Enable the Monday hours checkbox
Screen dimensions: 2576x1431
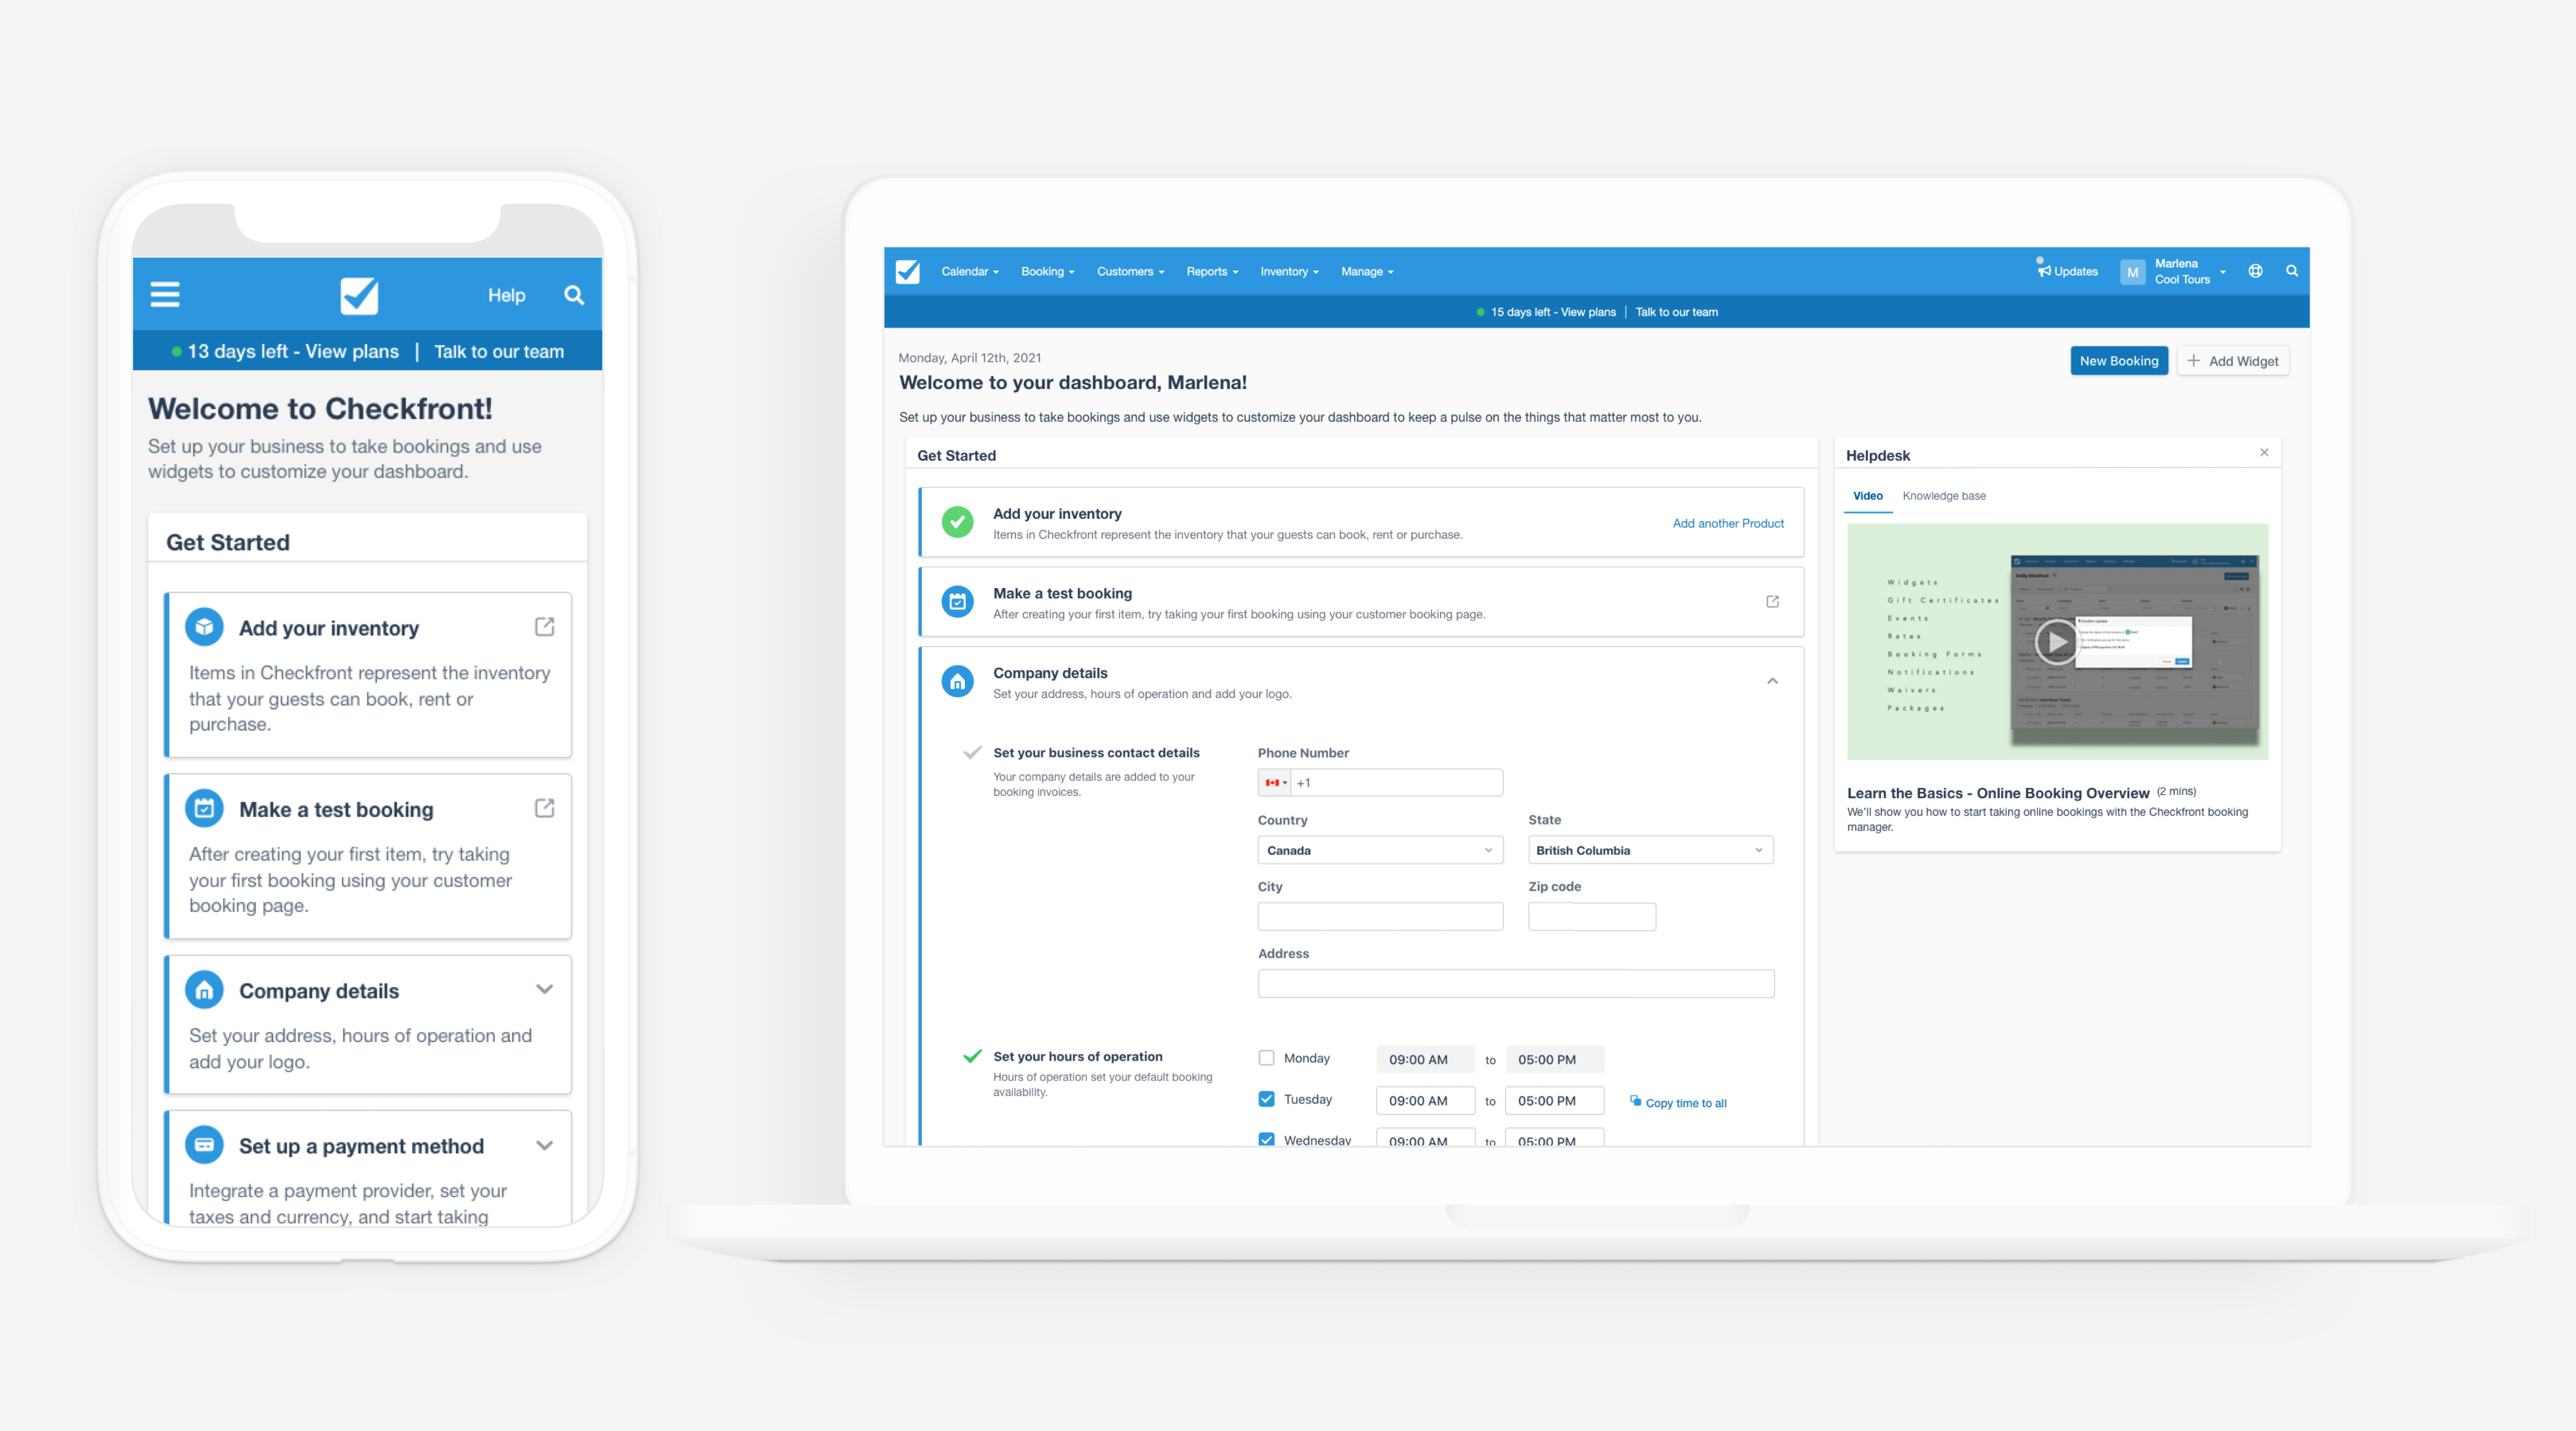coord(1266,1058)
